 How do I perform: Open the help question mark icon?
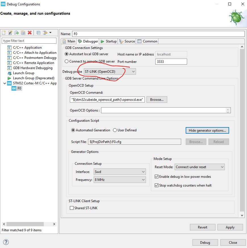coord(6,242)
